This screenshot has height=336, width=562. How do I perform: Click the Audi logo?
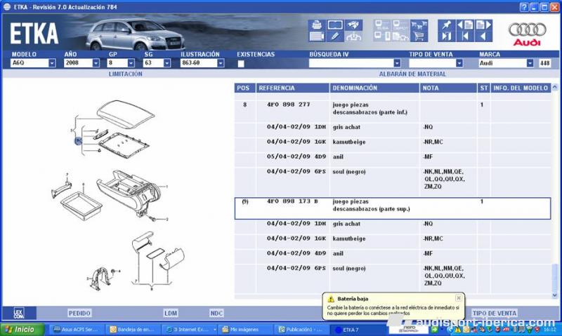(x=527, y=34)
